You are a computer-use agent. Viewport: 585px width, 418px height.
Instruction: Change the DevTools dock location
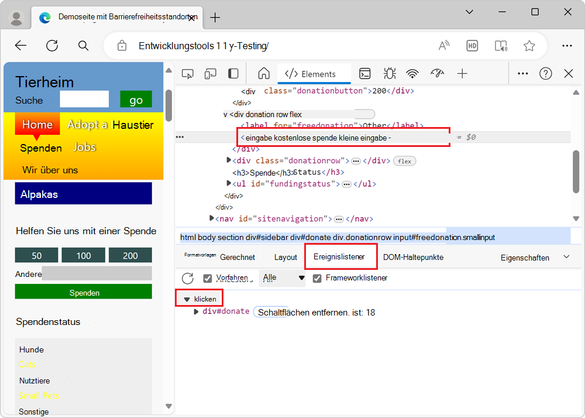233,74
